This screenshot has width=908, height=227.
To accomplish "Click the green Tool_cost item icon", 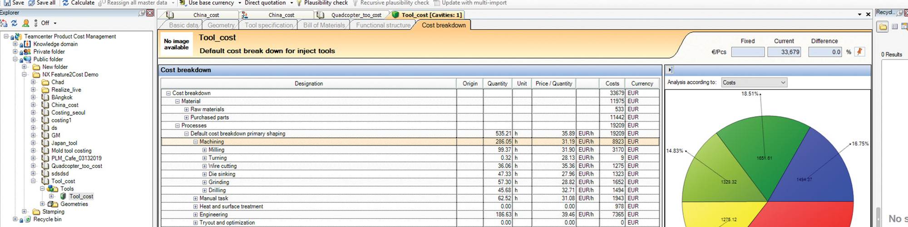I will pyautogui.click(x=63, y=197).
